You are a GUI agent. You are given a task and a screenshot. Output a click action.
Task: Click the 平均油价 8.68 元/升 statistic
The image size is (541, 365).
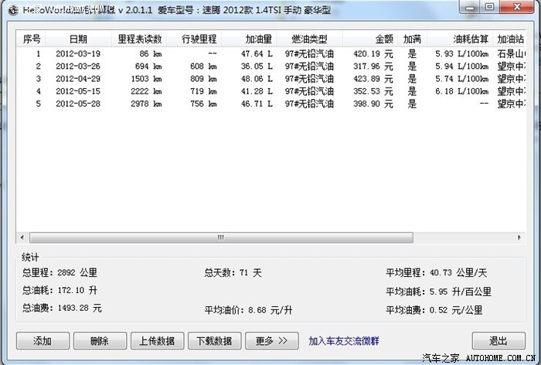pyautogui.click(x=248, y=310)
